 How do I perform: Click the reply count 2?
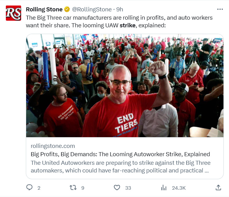pos(39,188)
